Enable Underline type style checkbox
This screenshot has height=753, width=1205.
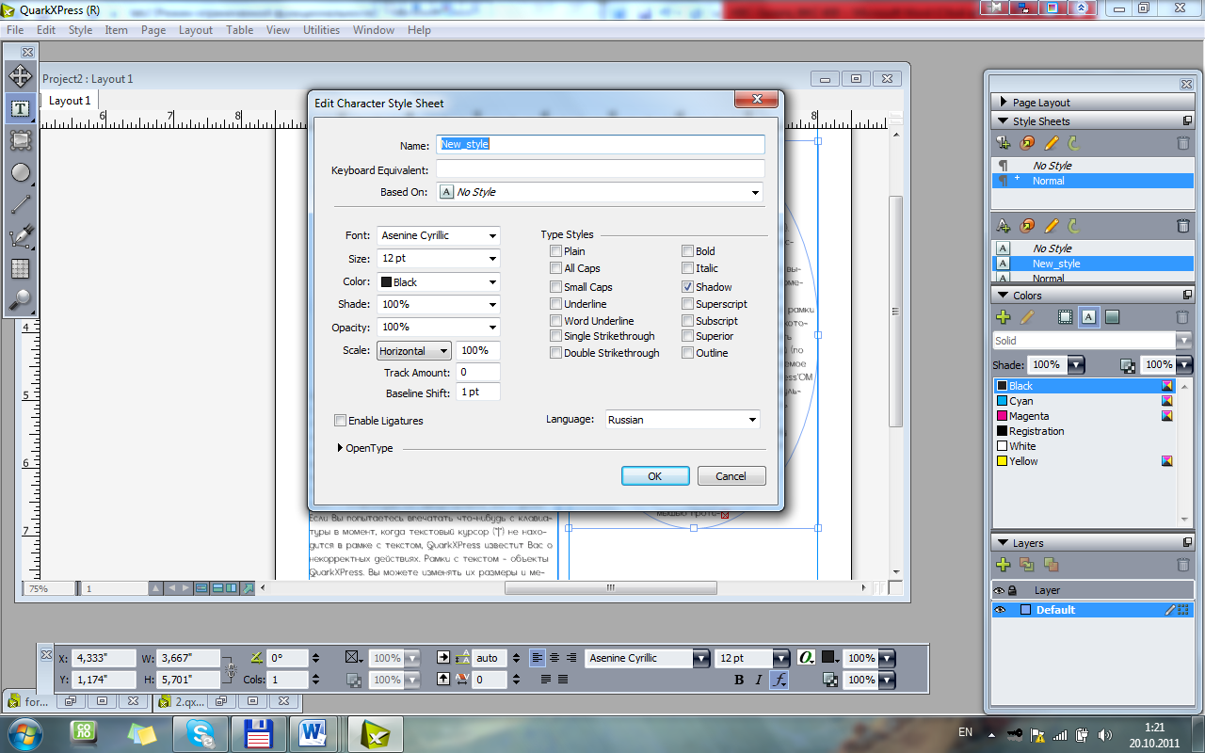pos(555,304)
